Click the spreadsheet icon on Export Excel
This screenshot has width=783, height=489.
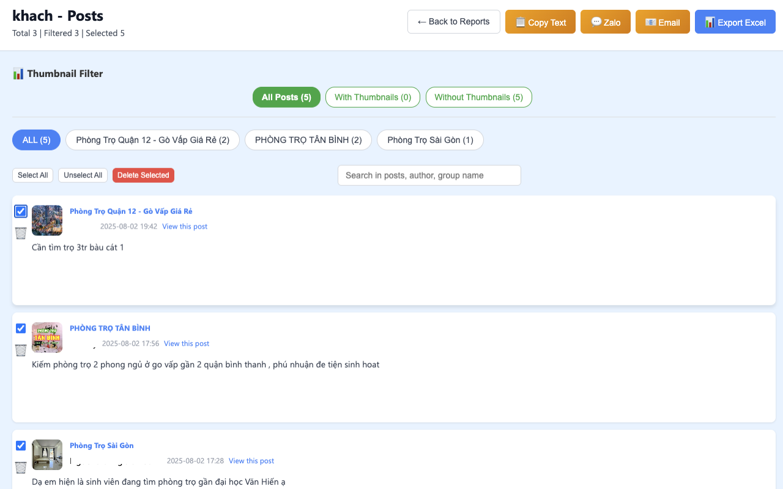709,22
